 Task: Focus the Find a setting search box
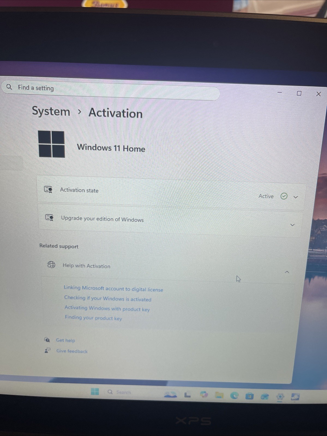[111, 90]
